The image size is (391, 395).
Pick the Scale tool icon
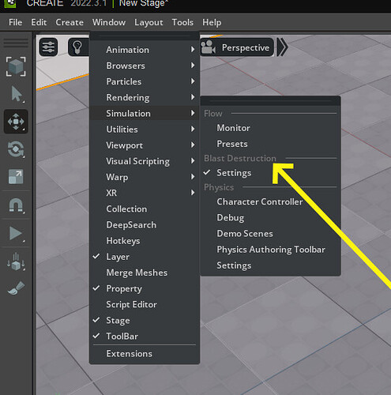click(x=16, y=177)
